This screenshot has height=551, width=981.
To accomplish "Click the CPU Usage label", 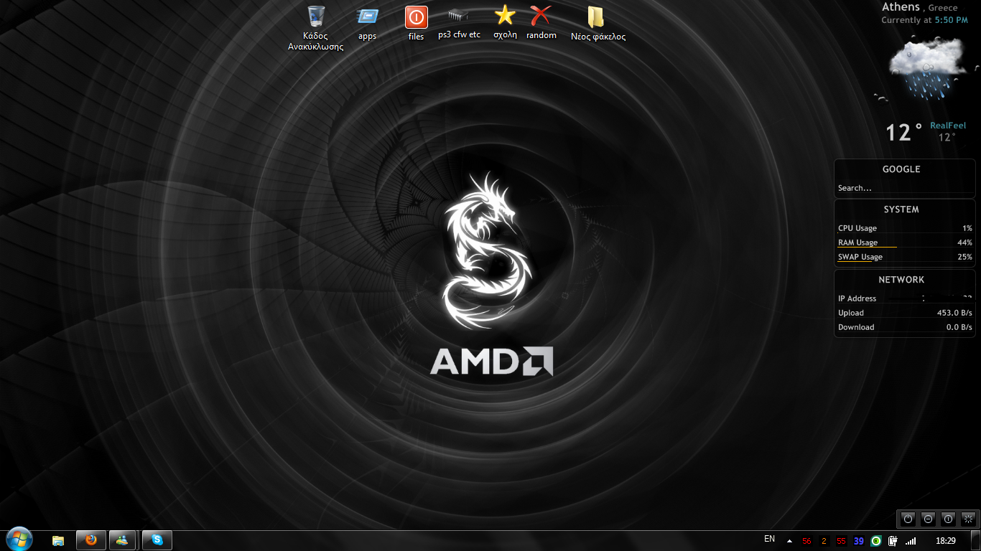I will 857,228.
